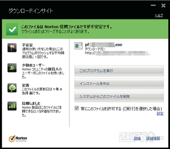This screenshot has height=149, width=170.
Task: Click the 不安定 flag icon
Action: coord(12,48)
